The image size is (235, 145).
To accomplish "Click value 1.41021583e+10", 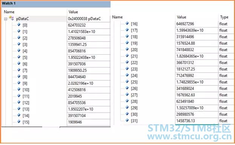I will 81,32.
